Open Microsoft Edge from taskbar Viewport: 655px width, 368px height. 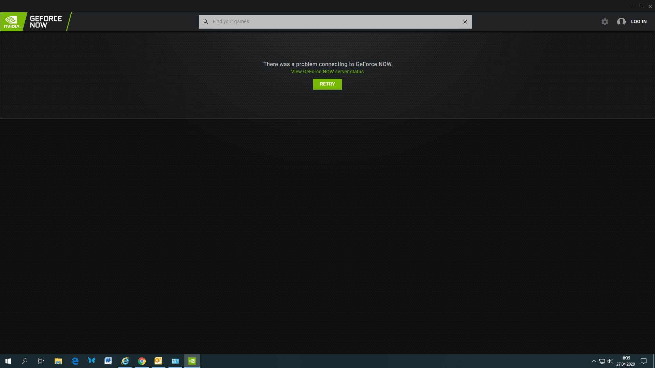pyautogui.click(x=75, y=361)
